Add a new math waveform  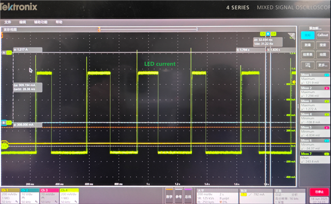pos(169,196)
